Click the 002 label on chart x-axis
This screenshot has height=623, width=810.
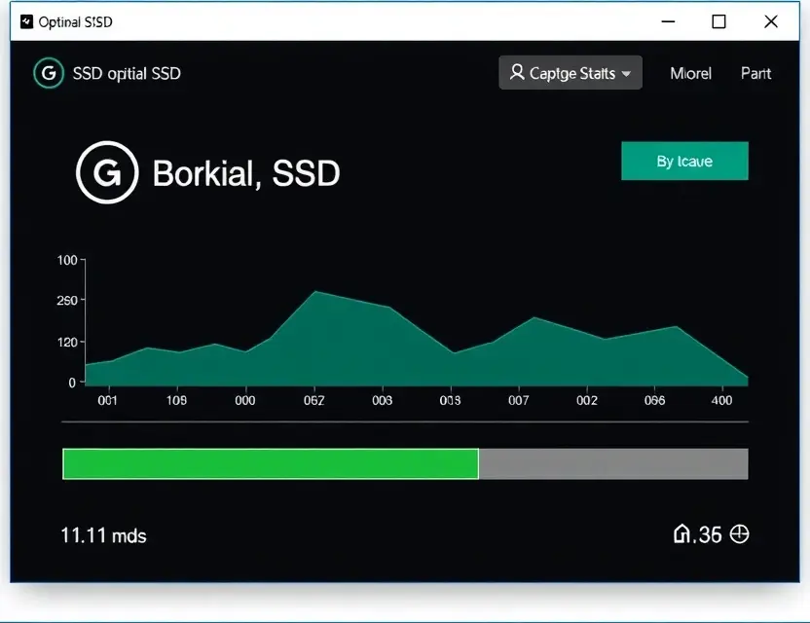(587, 400)
